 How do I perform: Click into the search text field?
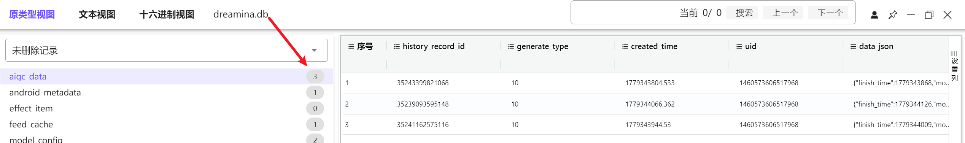[x=624, y=13]
